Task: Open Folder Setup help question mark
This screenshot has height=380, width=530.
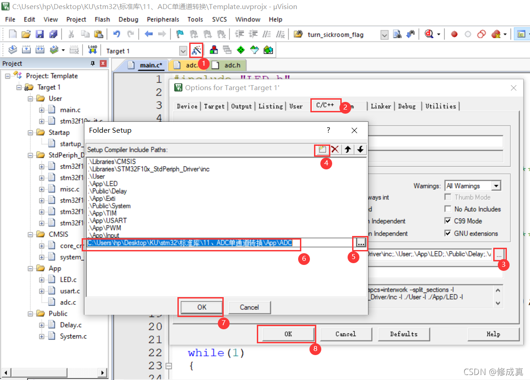Action: click(328, 130)
